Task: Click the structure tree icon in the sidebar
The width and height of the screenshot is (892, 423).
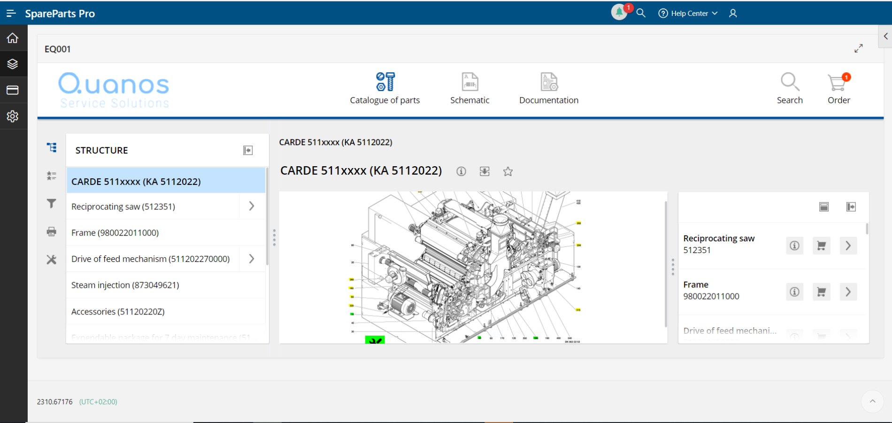Action: point(51,147)
